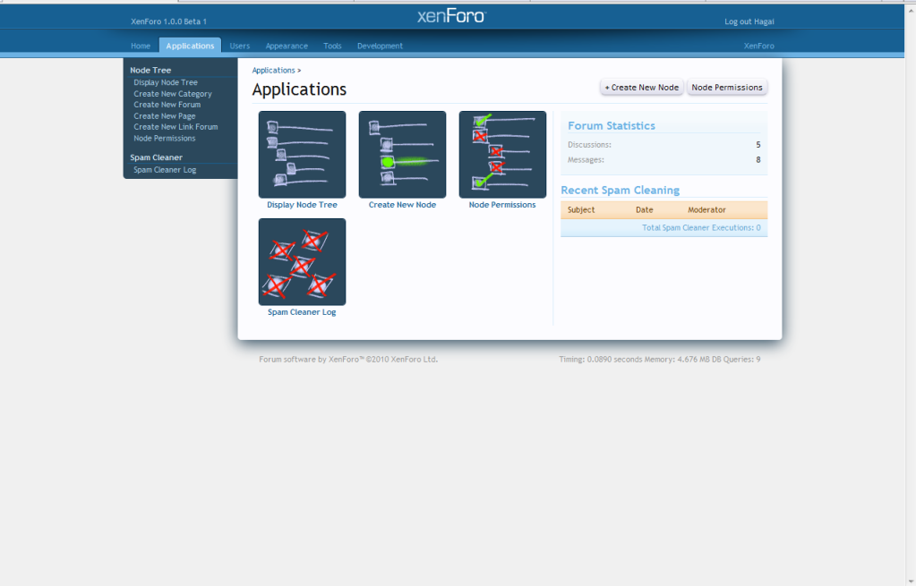Click the Discussions count row
Viewport: 916px width, 586px height.
(664, 145)
